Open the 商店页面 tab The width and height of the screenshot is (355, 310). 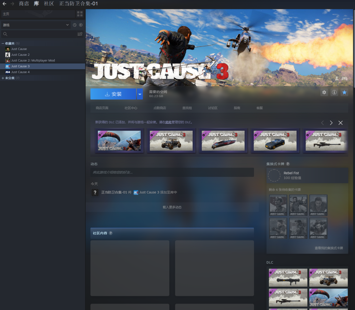pos(102,108)
